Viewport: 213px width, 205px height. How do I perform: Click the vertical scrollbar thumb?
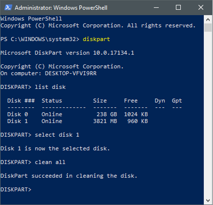point(208,27)
